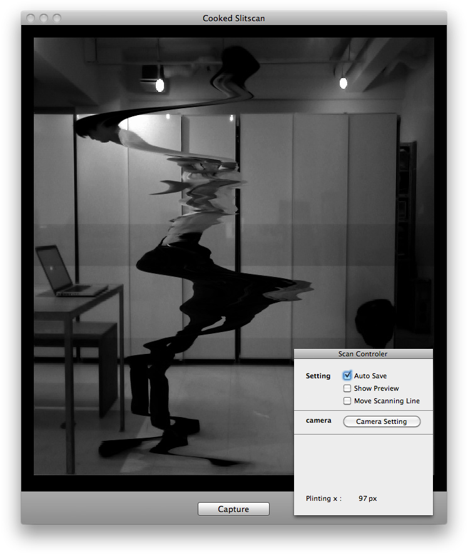468x554 pixels.
Task: Disable the Auto Save checkbox
Action: 347,376
